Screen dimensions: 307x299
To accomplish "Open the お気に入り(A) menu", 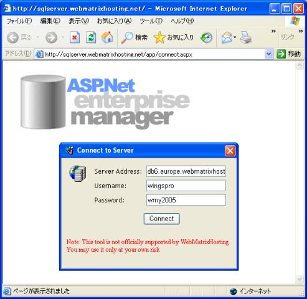I will pyautogui.click(x=115, y=21).
